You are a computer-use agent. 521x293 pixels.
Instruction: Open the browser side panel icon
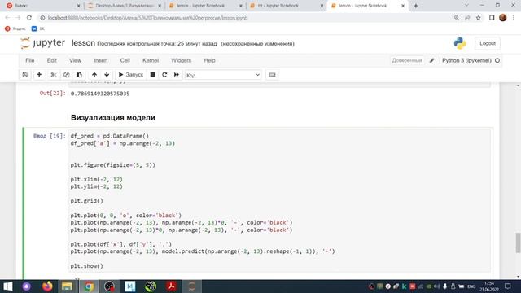pos(492,18)
